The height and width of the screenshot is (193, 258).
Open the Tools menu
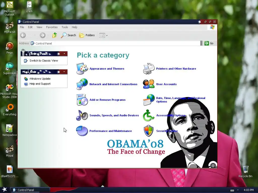(x=65, y=27)
